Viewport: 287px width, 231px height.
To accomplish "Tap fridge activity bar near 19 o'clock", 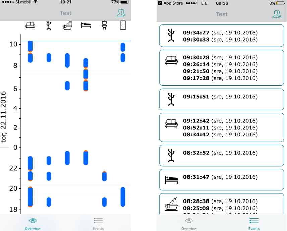I will coord(123,197).
